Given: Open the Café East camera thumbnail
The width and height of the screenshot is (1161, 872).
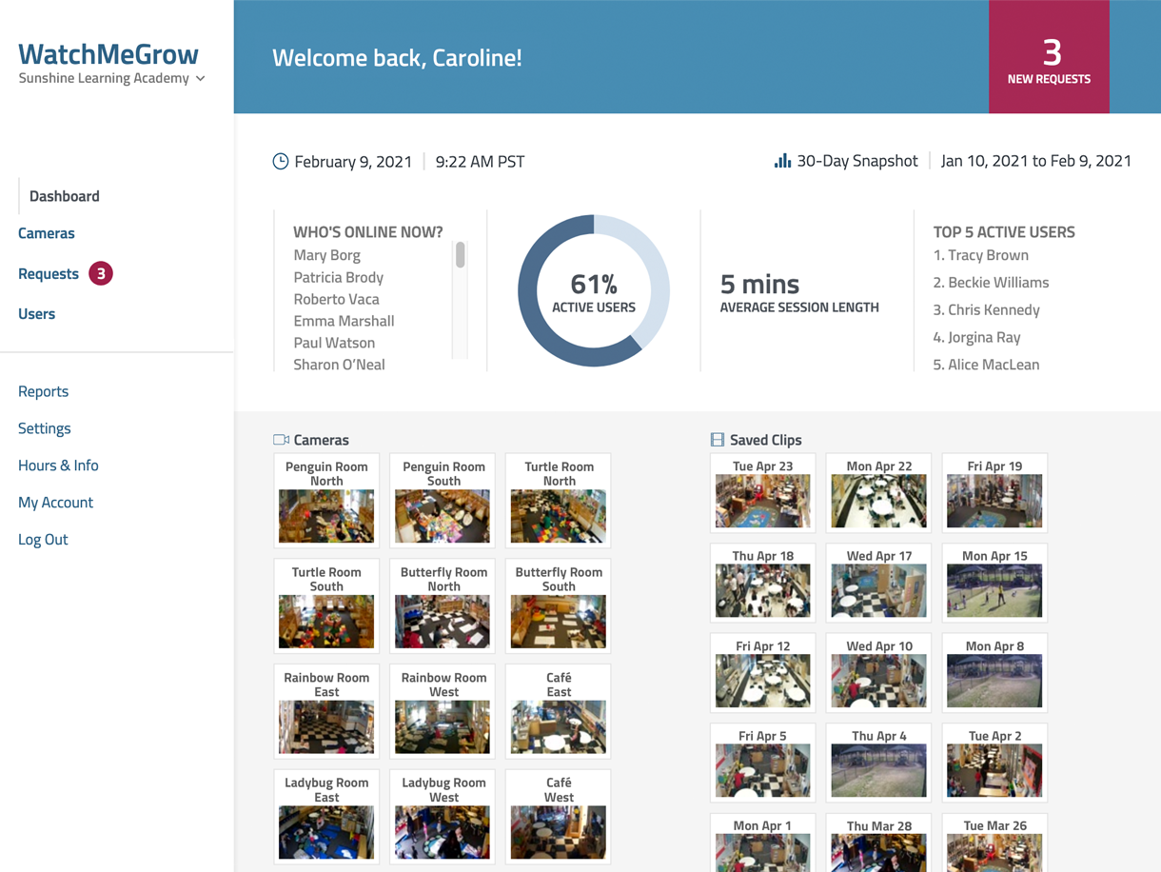Looking at the screenshot, I should tap(558, 711).
